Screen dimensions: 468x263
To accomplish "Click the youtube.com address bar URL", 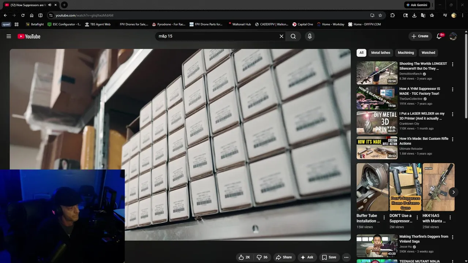I will point(84,15).
